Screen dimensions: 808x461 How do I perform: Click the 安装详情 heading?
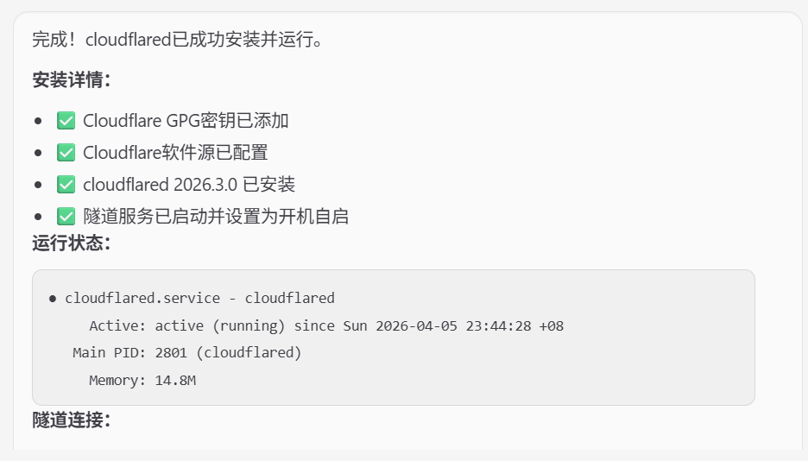click(72, 80)
